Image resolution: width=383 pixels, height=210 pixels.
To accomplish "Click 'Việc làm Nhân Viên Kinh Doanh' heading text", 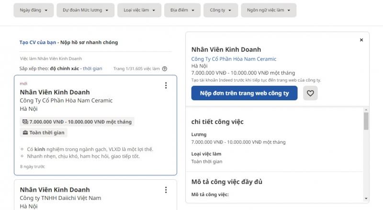I will 51,58.
